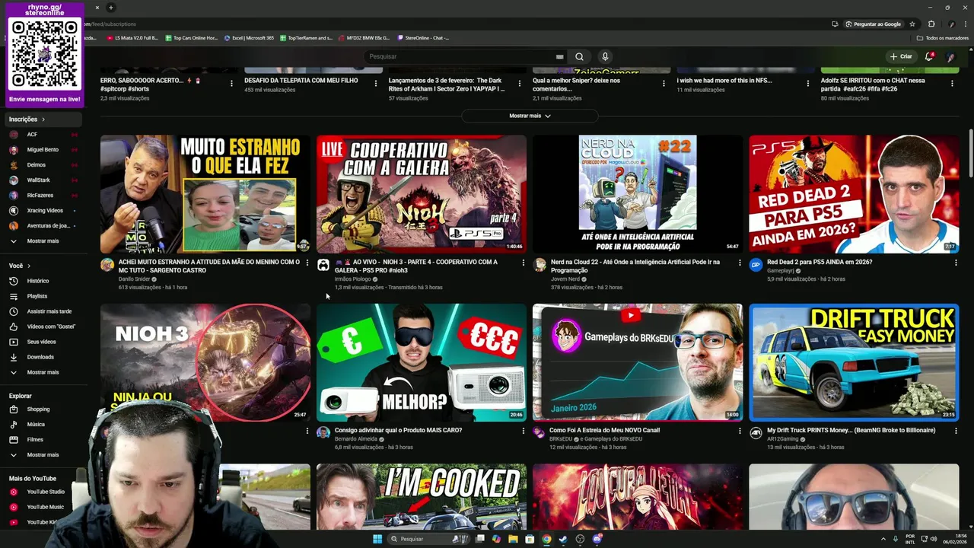
Task: Open YouTube notifications bell
Action: click(929, 56)
